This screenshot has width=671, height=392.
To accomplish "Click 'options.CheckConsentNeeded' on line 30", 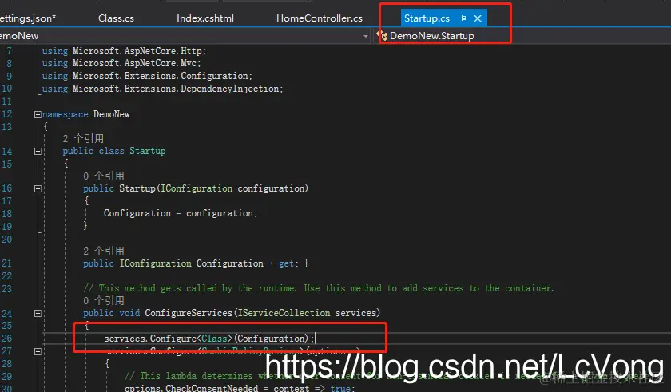I will pyautogui.click(x=191, y=389).
